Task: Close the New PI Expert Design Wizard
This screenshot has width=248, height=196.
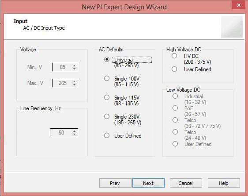Action: click(x=239, y=5)
